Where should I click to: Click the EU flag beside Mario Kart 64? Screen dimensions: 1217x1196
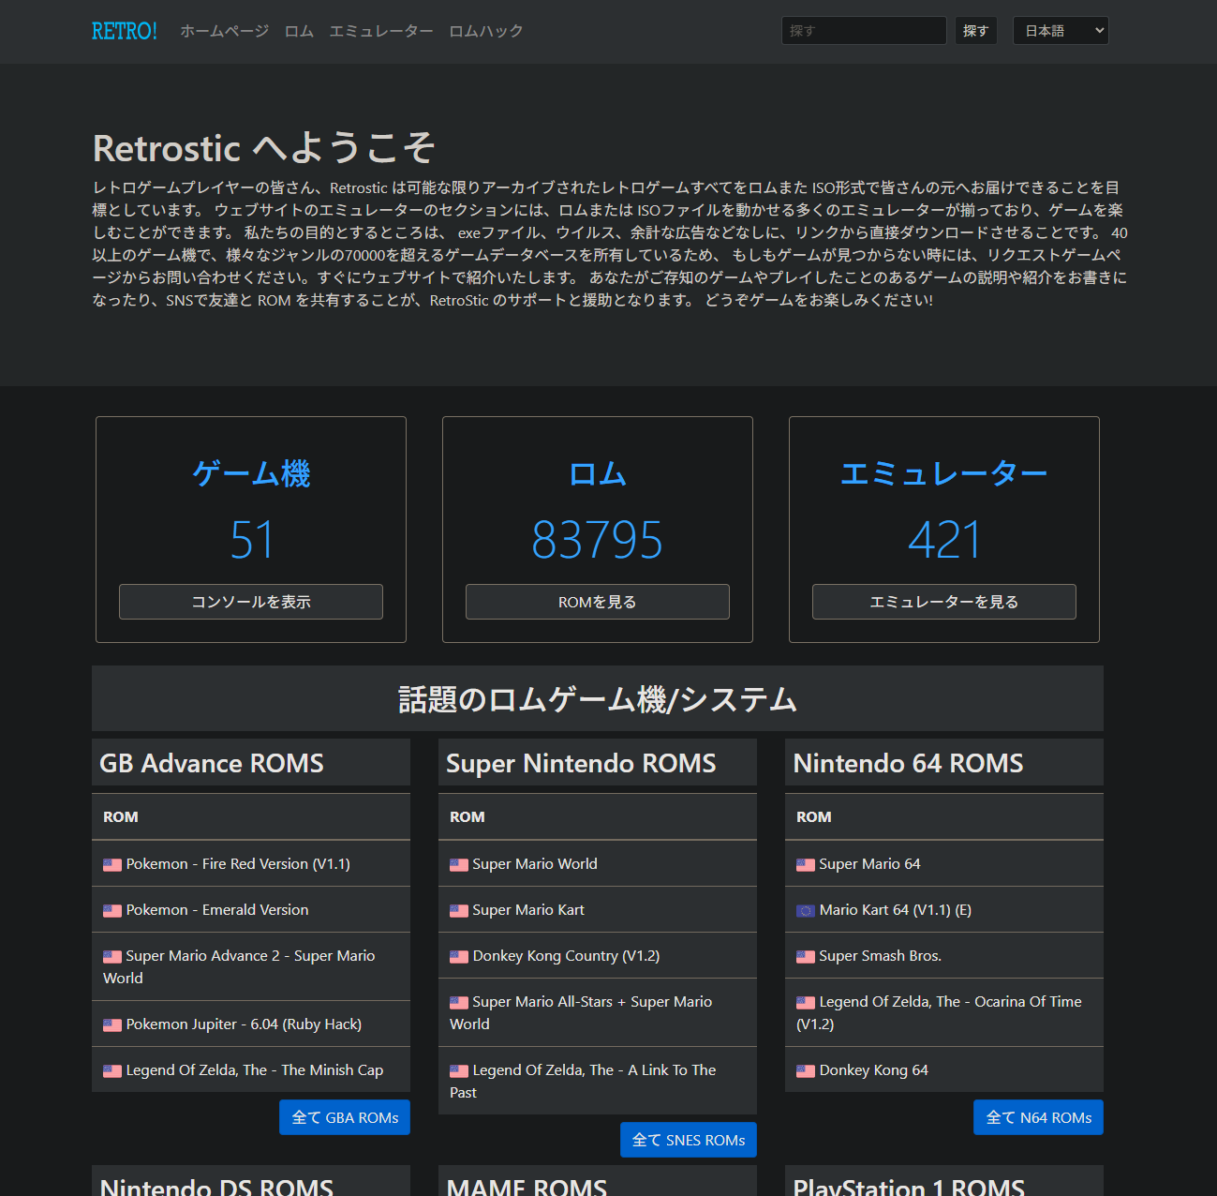coord(806,911)
